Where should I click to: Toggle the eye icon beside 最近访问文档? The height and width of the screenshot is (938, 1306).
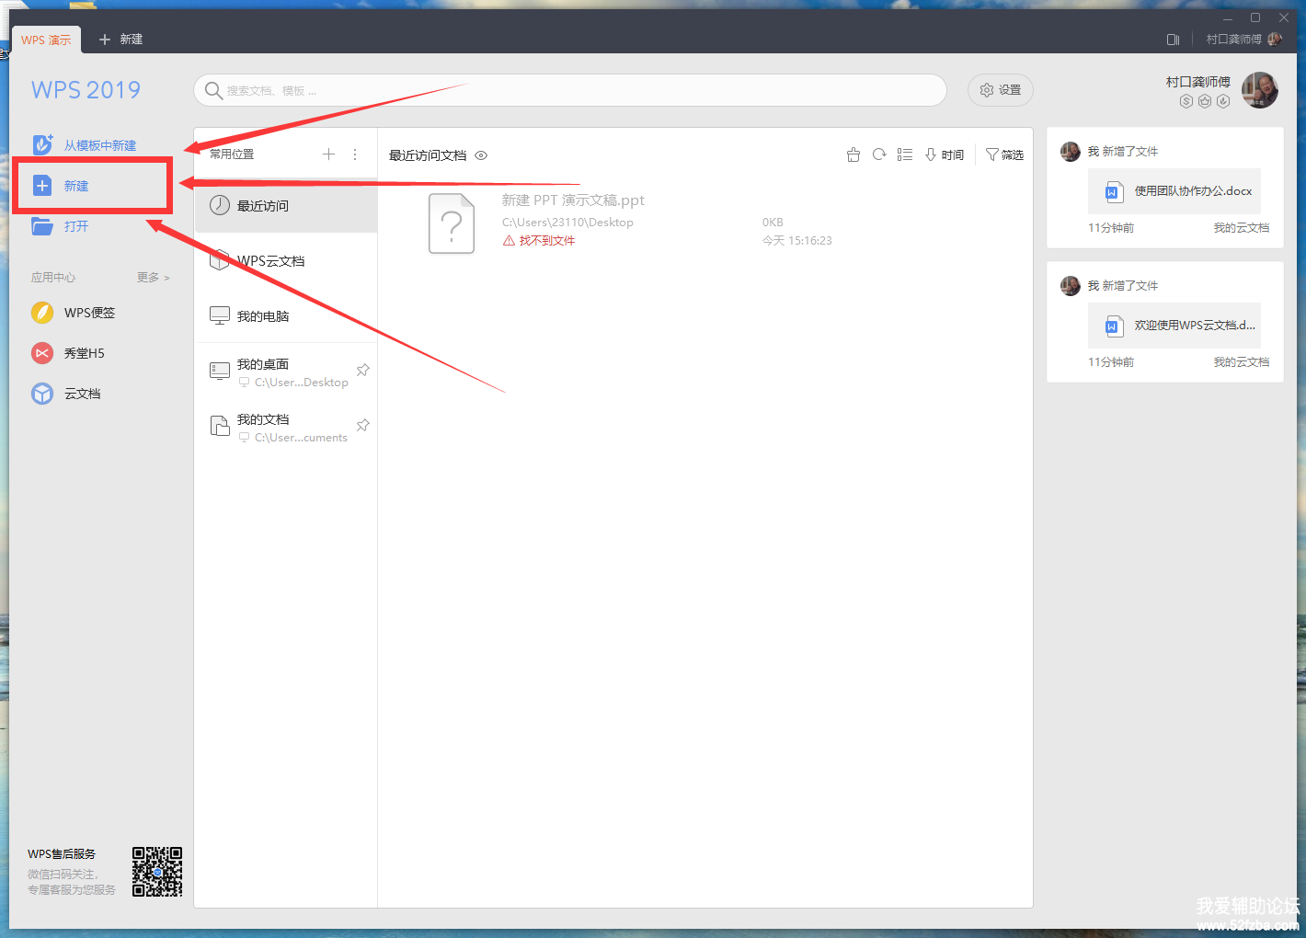coord(481,155)
